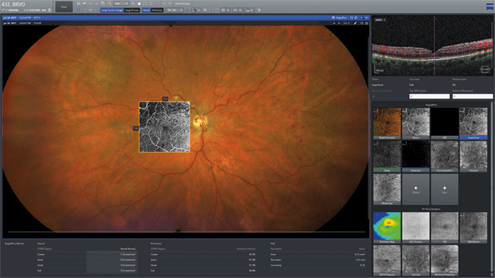This screenshot has height=278, width=495.
Task: Open the 2/3 image count dropdown
Action: (346, 23)
